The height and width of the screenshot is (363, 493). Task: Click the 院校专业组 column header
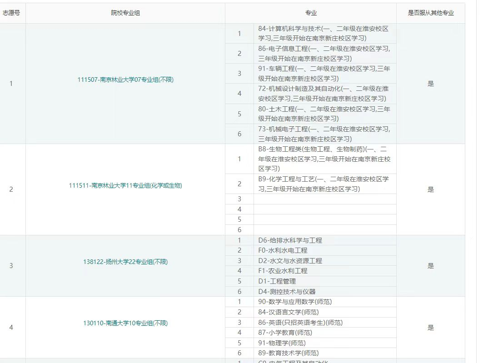(x=125, y=13)
